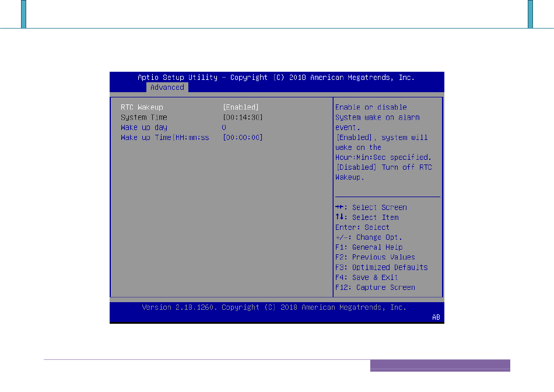
Task: Select the Wake up Time(HH:mm:ss row
Action: pyautogui.click(x=164, y=138)
